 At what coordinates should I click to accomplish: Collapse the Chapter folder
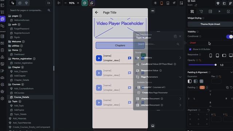pyautogui.click(x=10, y=67)
